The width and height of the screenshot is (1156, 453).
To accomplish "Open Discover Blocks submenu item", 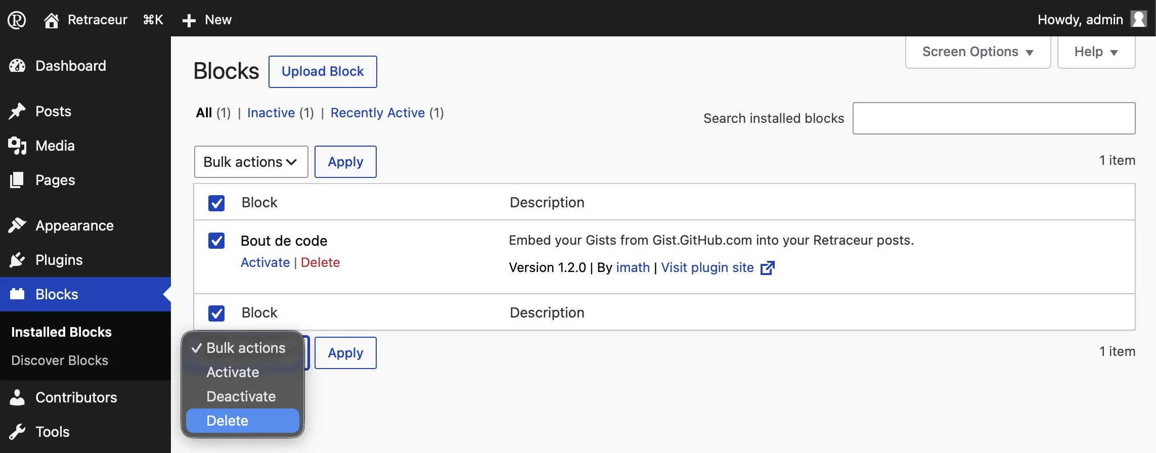I will (60, 360).
